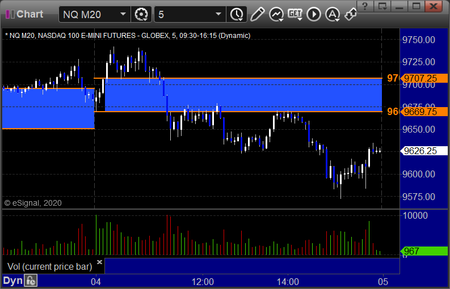Click the Chart window title label
This screenshot has width=450, height=289.
[30, 14]
